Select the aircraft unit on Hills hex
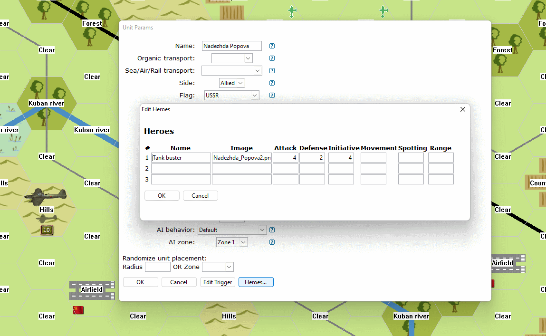Screen dimensions: 546x336 [46, 195]
